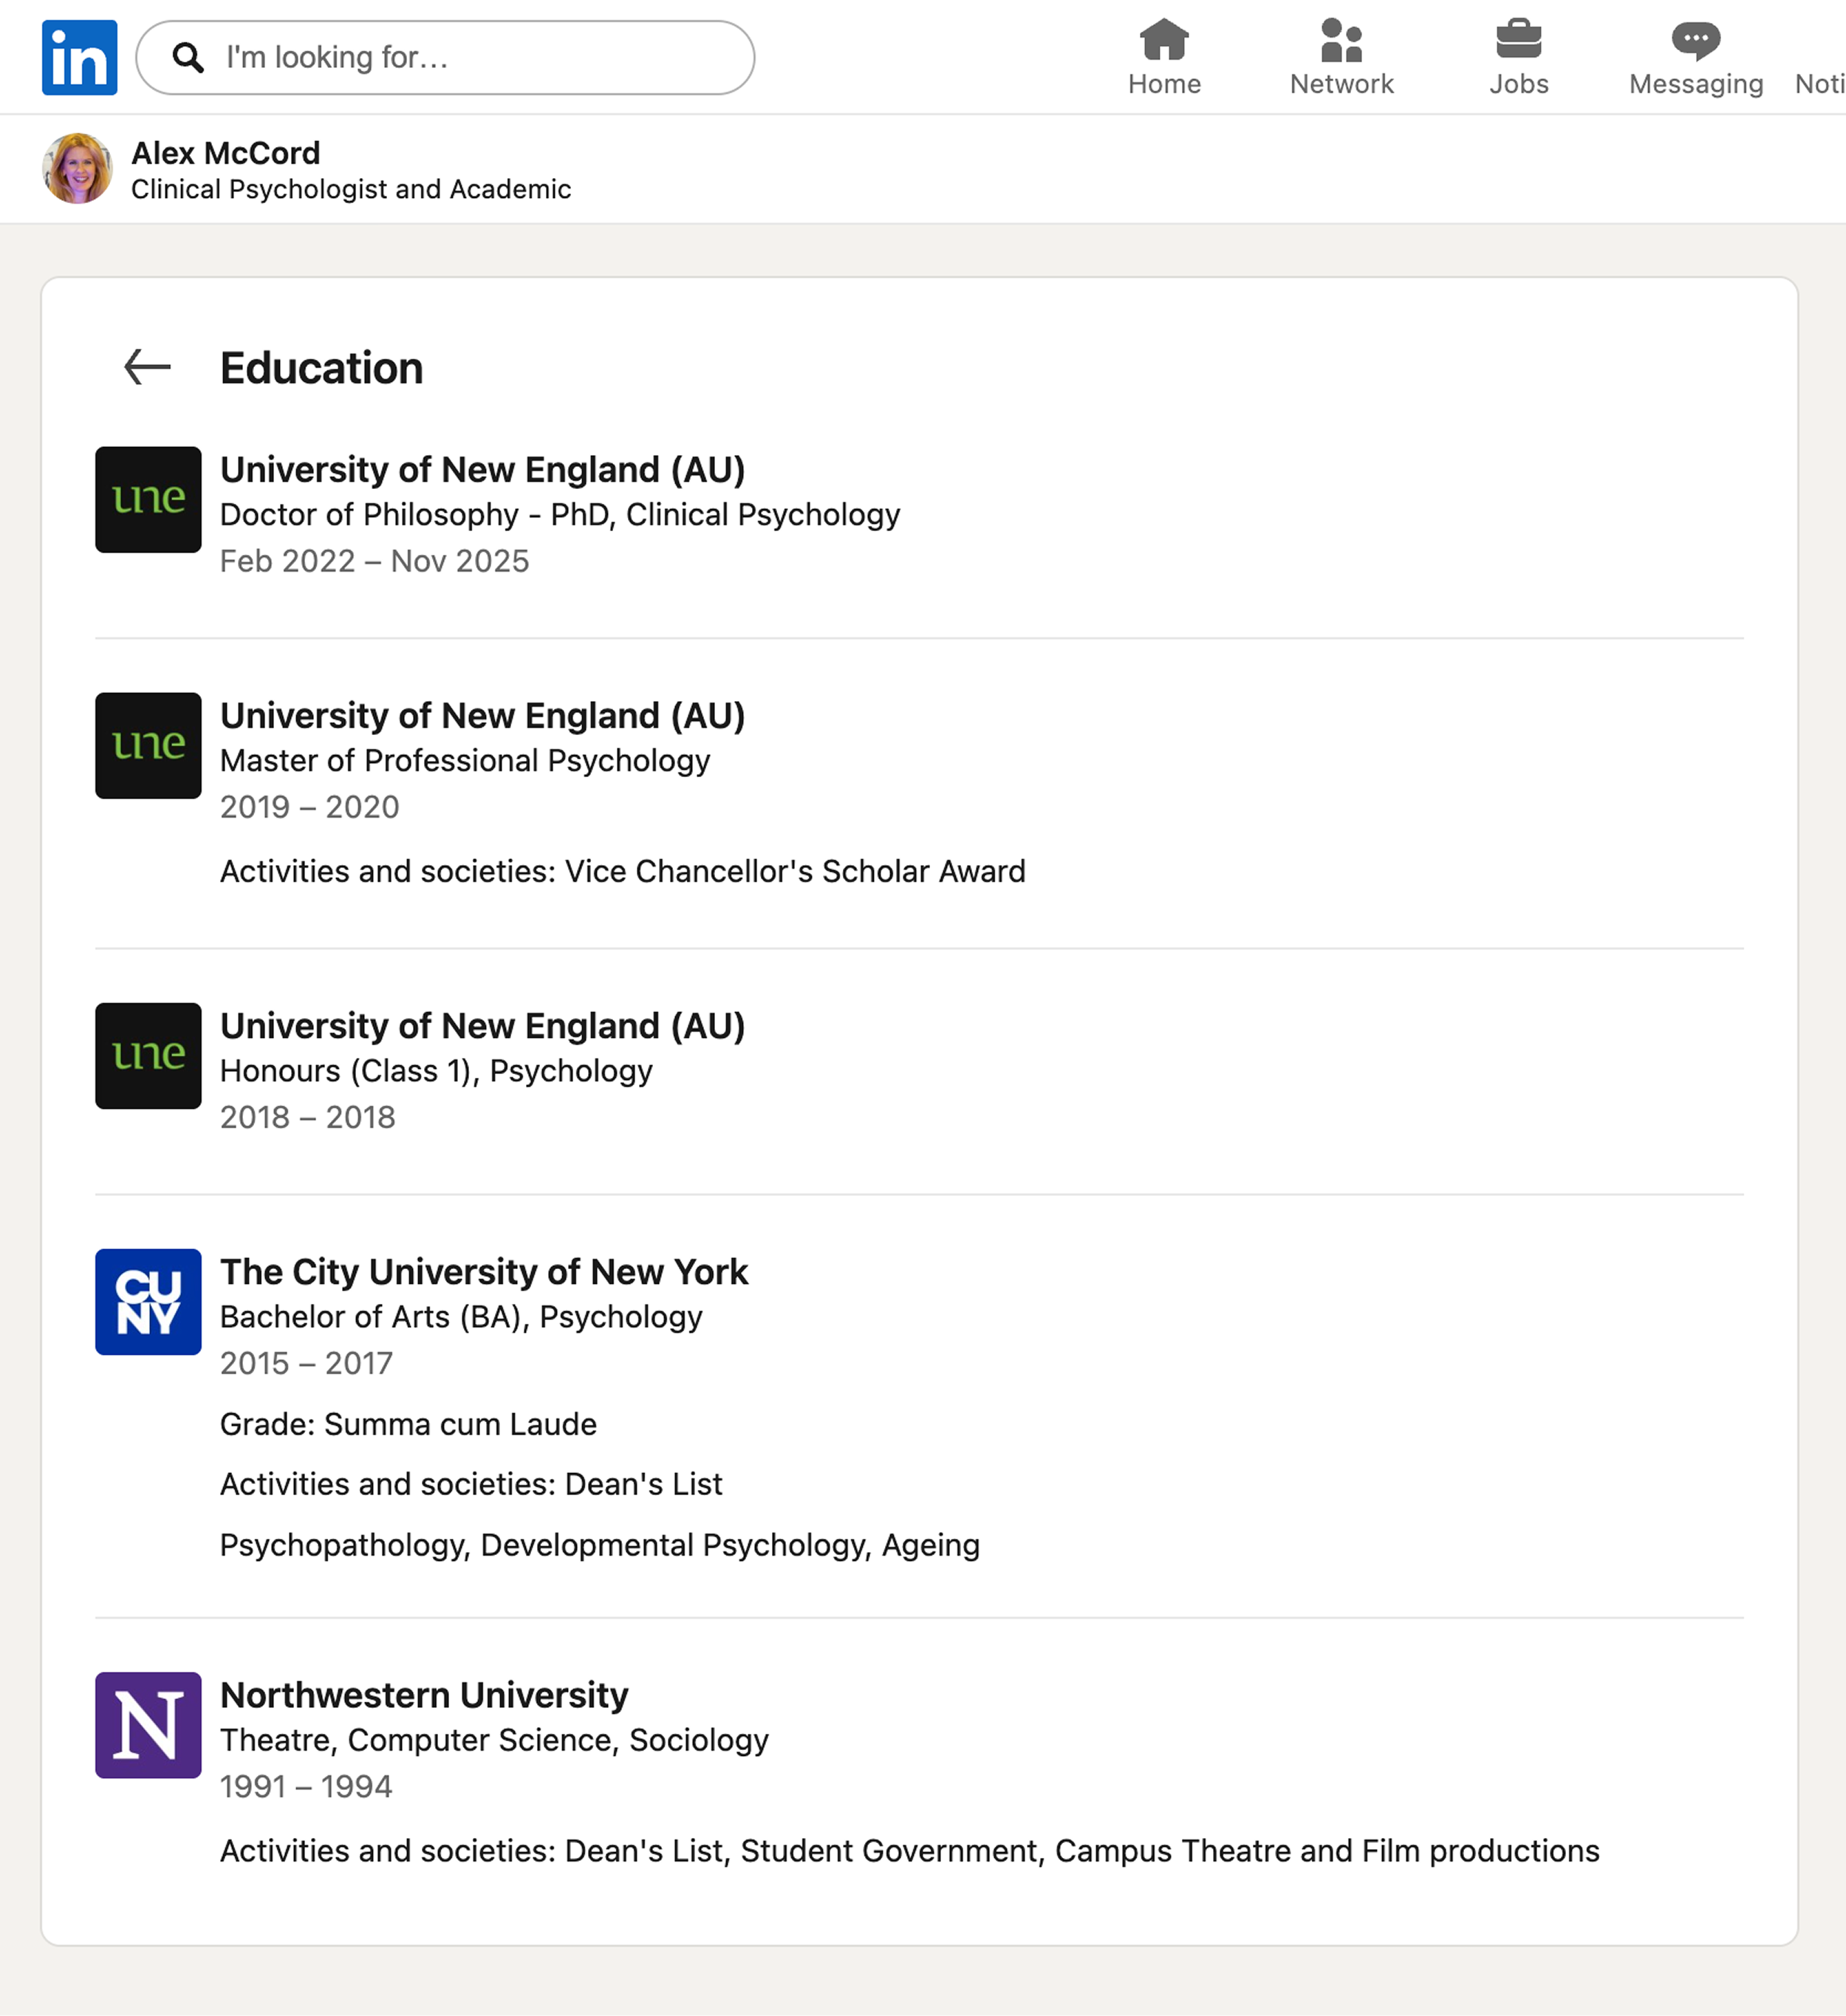Image resolution: width=1846 pixels, height=2016 pixels.
Task: Open the Messaging chat bubble icon
Action: [1695, 40]
